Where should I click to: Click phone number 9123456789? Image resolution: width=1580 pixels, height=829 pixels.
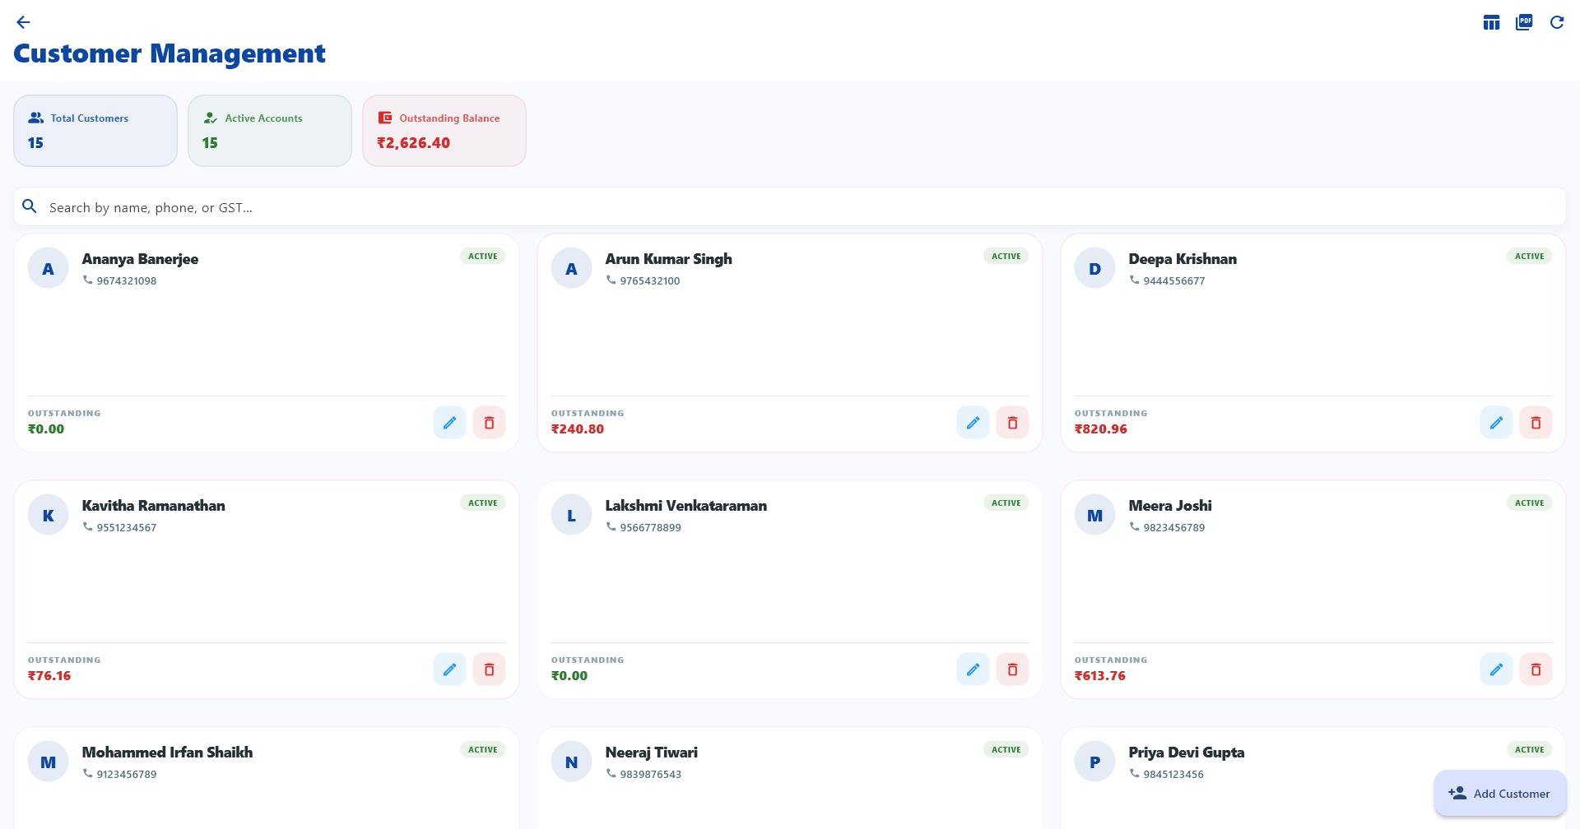[127, 775]
